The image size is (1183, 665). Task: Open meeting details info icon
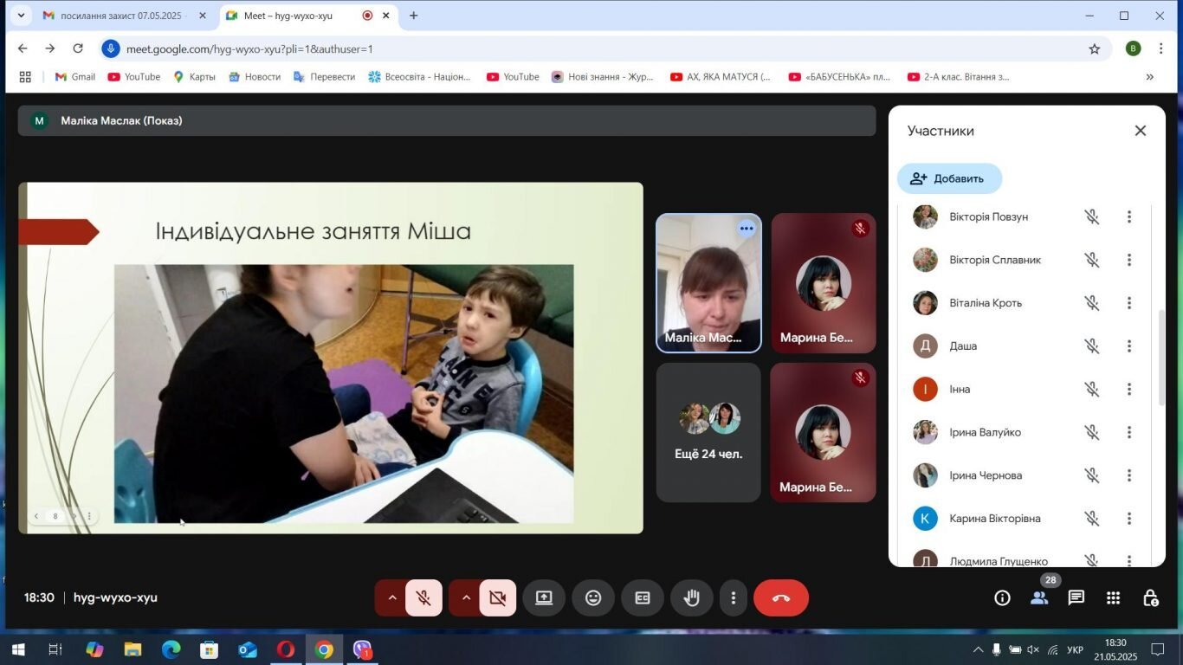click(x=1002, y=597)
